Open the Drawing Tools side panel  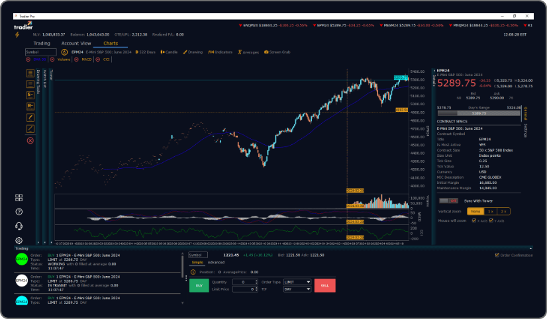tap(38, 82)
